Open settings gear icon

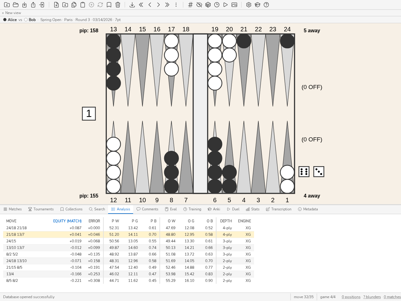coord(249,5)
